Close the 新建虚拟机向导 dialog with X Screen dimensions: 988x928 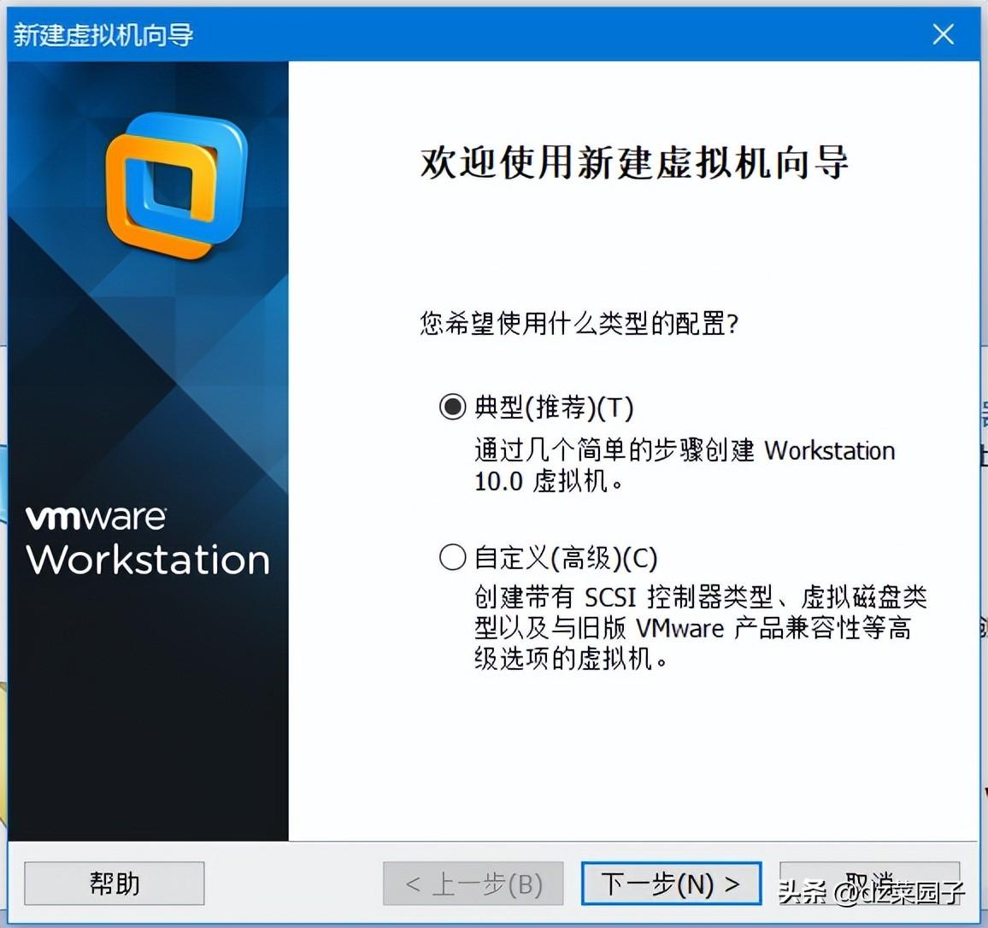944,34
